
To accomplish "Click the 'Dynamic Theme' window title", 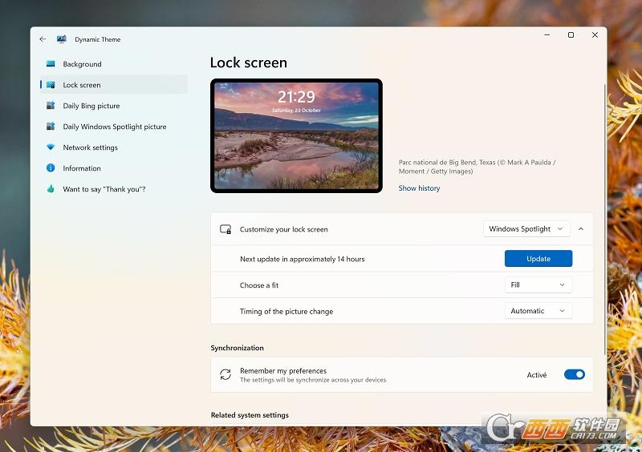I will click(x=97, y=39).
